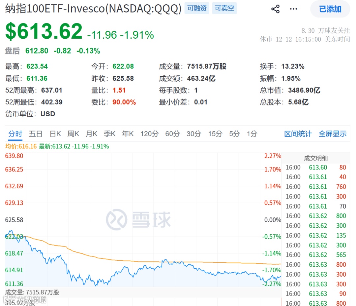Viewport: 356px width, 306px height.
Task: Click the 委比 value 90.00%
Action: point(124,102)
